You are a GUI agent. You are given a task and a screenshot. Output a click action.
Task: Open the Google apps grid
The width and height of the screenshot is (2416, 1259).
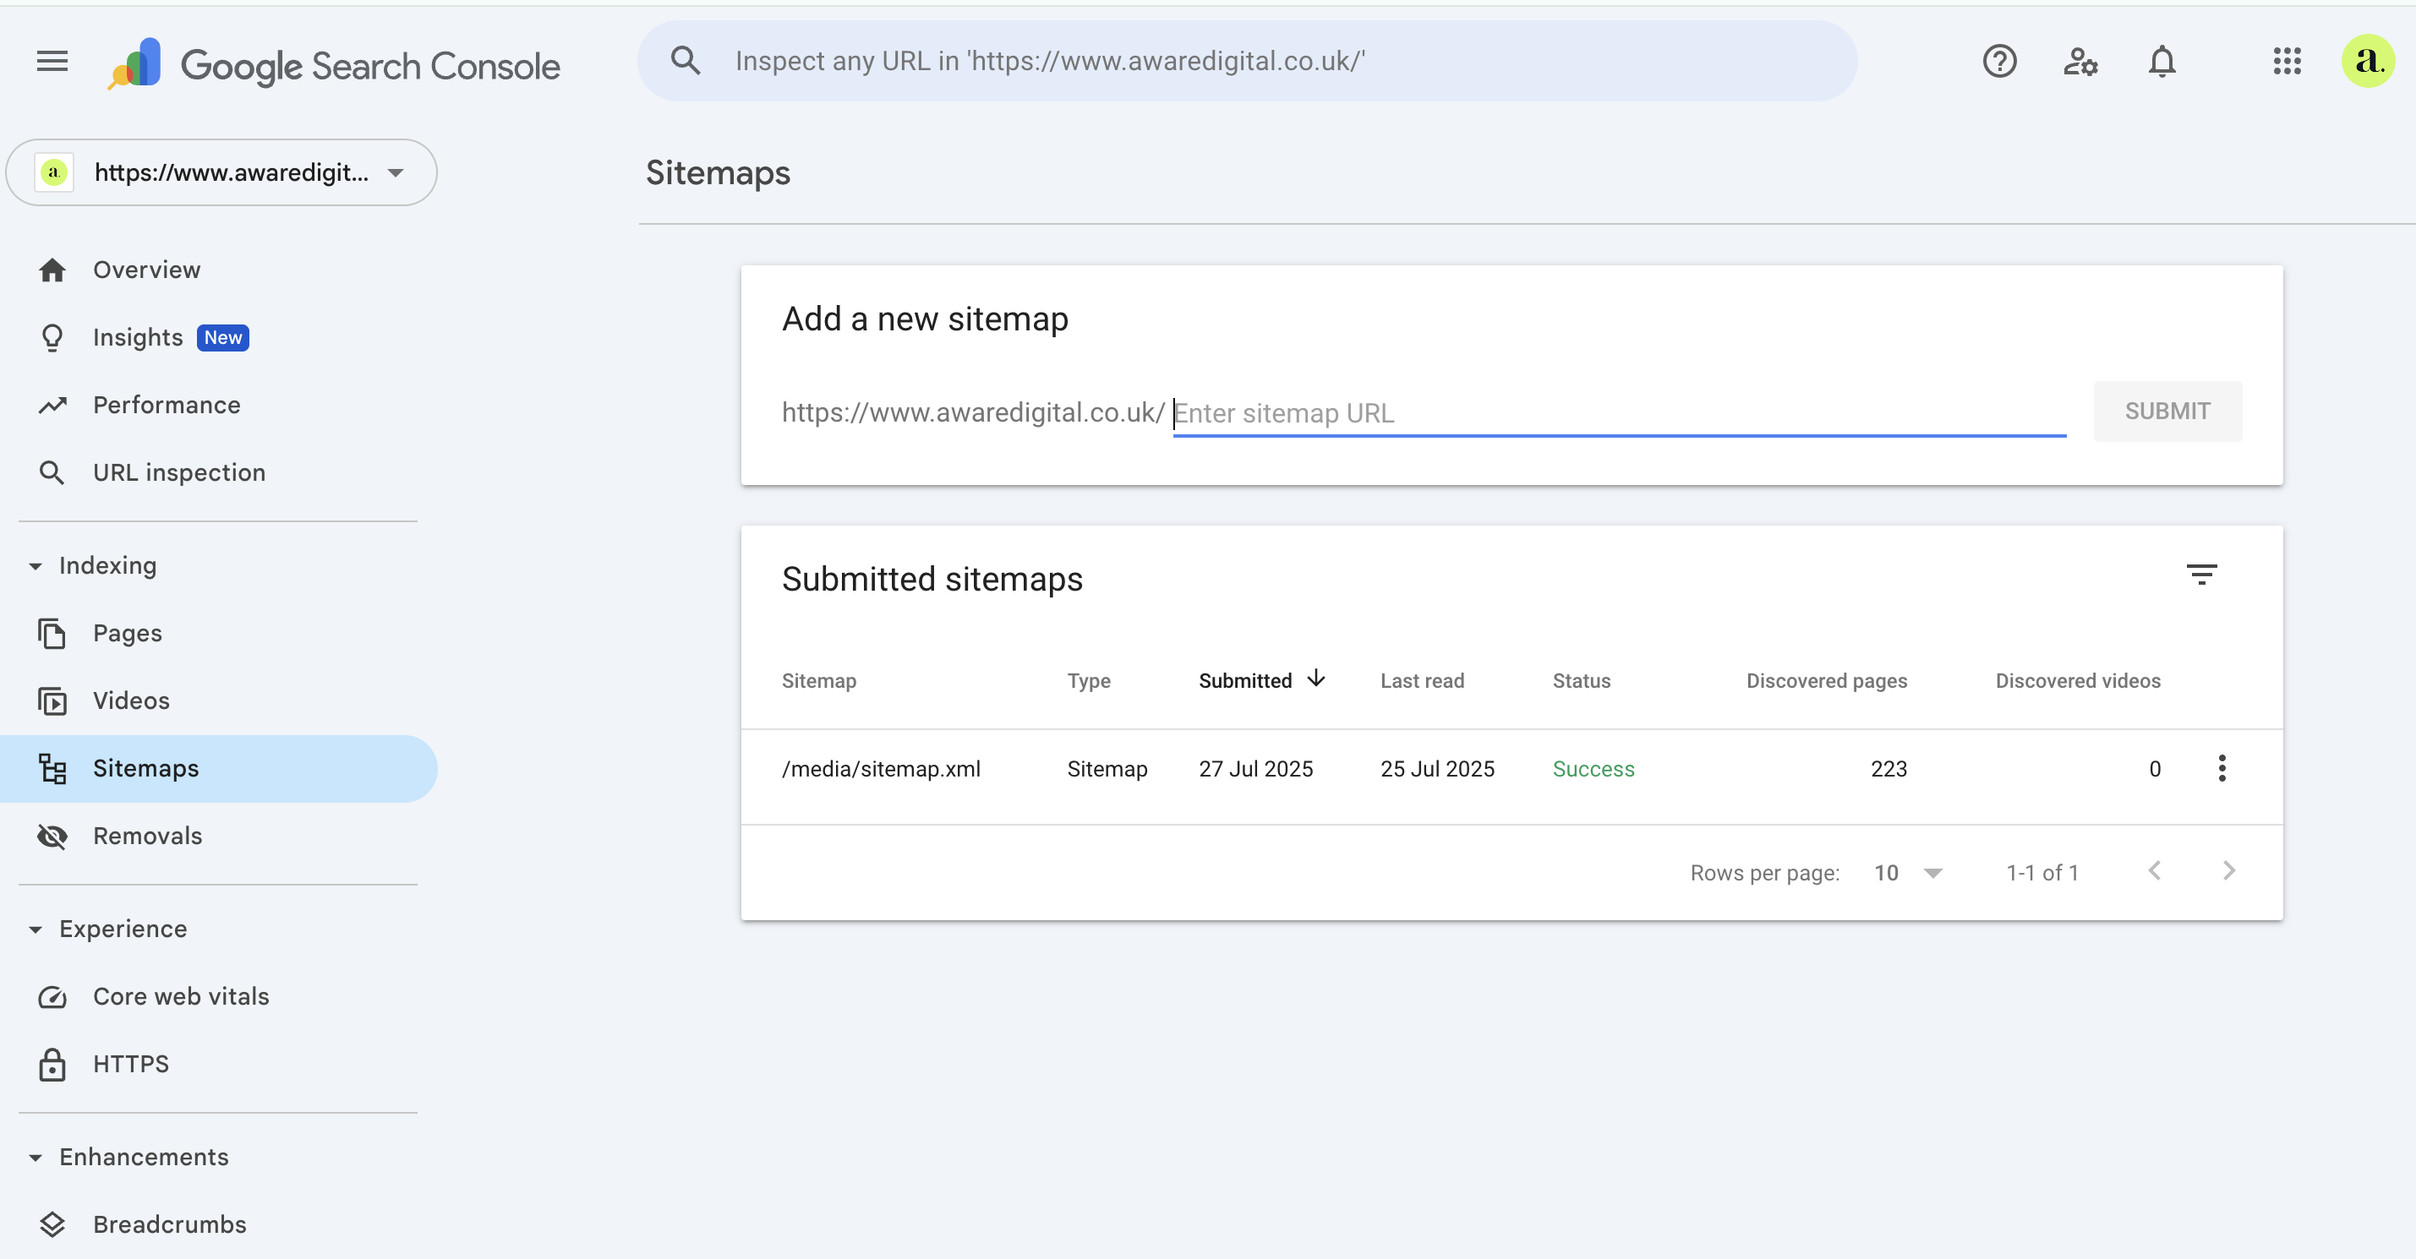pyautogui.click(x=2287, y=61)
